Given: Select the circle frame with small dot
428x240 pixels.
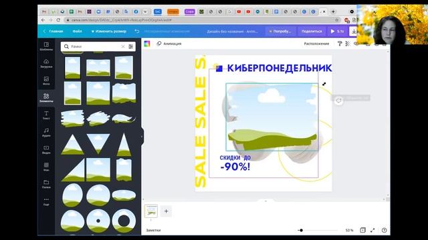Looking at the screenshot, I should pyautogui.click(x=98, y=221).
